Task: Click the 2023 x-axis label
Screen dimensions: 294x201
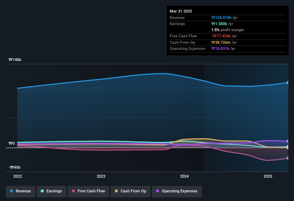Action: pos(101,176)
